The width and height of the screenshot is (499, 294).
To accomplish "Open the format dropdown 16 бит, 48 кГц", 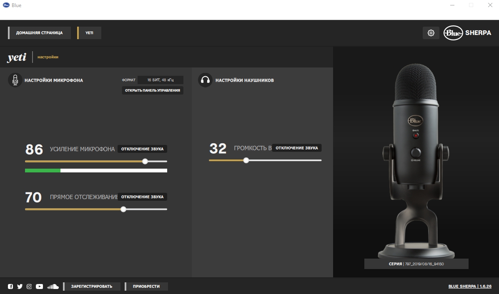I will [x=160, y=80].
